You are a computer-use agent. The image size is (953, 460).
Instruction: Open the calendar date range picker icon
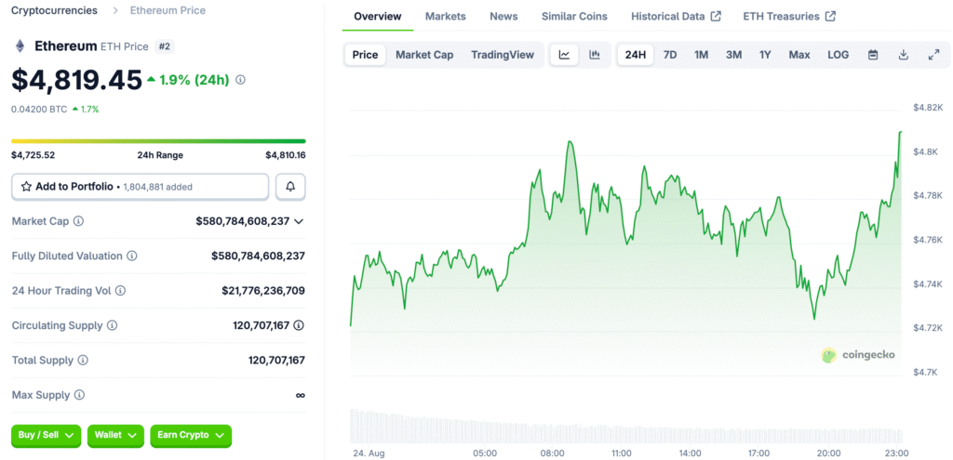click(x=873, y=55)
